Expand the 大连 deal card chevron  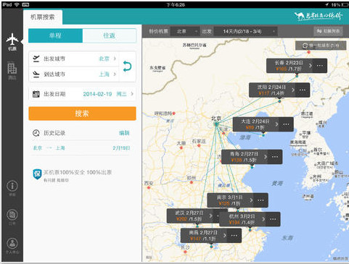click(x=276, y=124)
